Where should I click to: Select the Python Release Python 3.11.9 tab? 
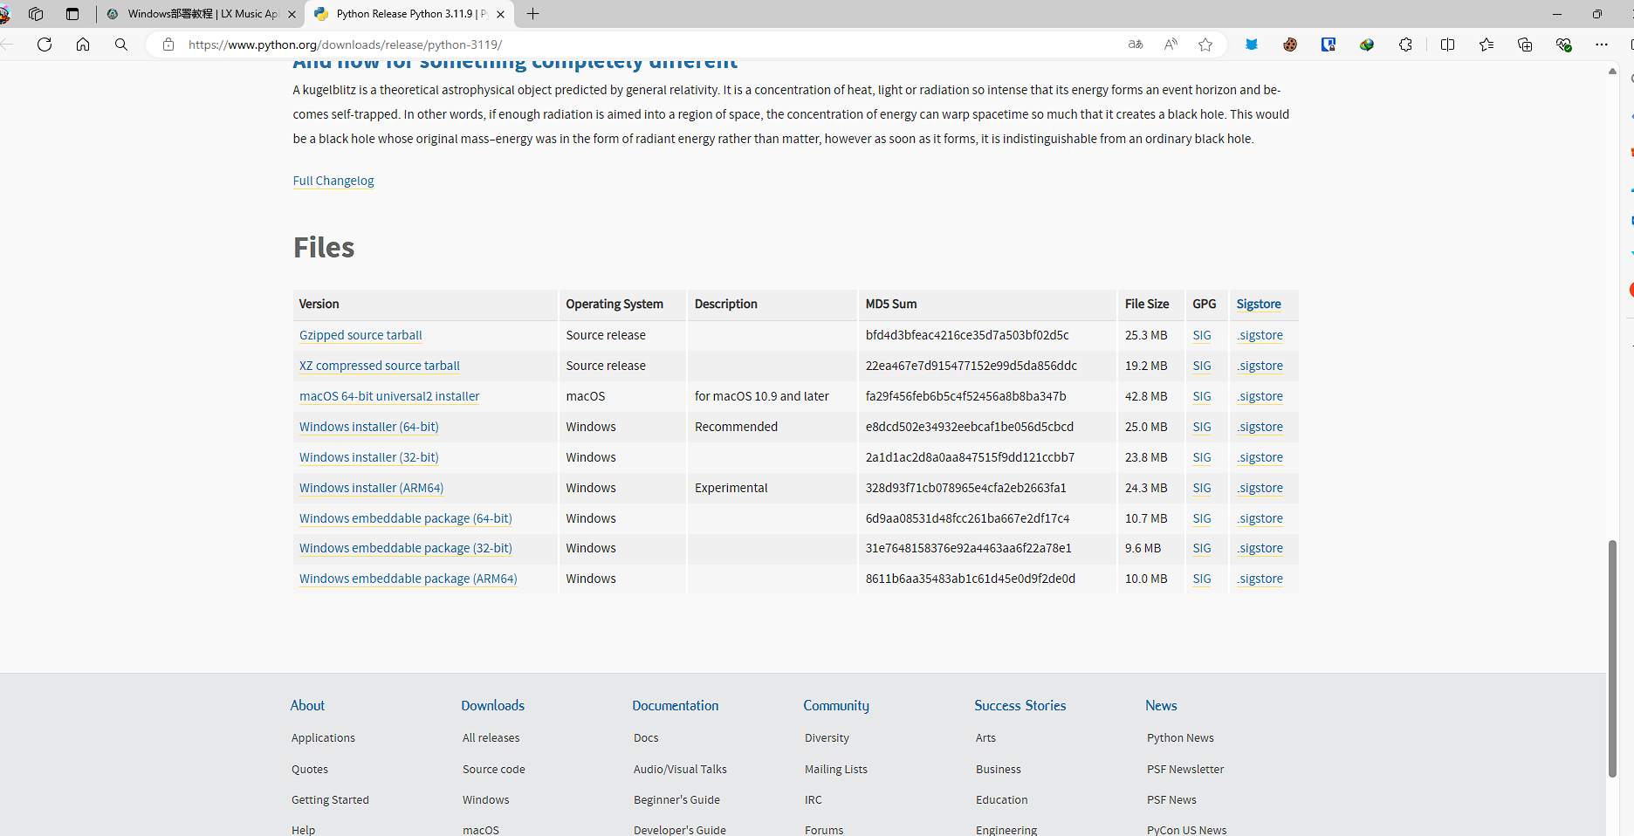pos(409,14)
